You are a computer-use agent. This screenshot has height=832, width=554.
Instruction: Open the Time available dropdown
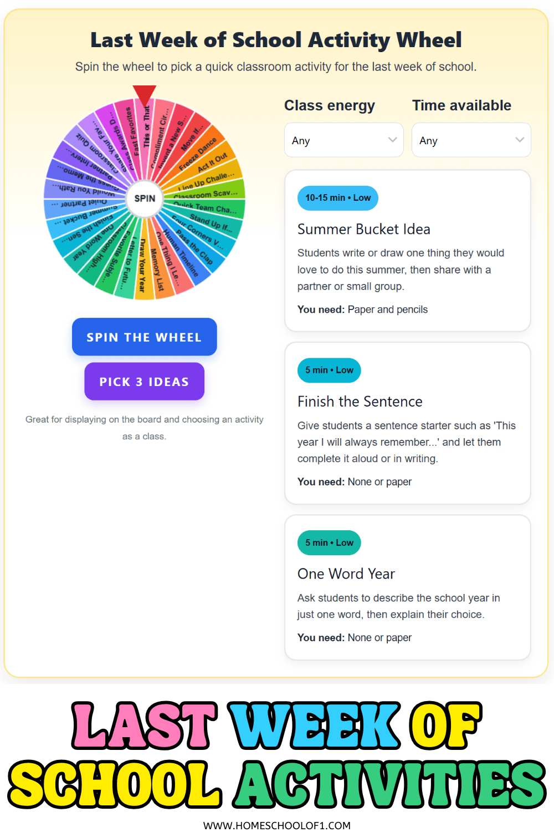click(x=471, y=140)
